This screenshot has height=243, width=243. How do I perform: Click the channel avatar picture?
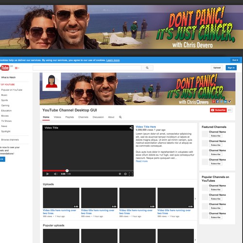click(x=52, y=82)
